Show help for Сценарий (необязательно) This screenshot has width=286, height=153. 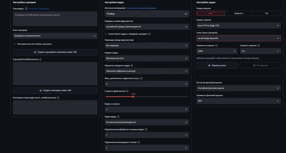pyautogui.click(x=40, y=59)
